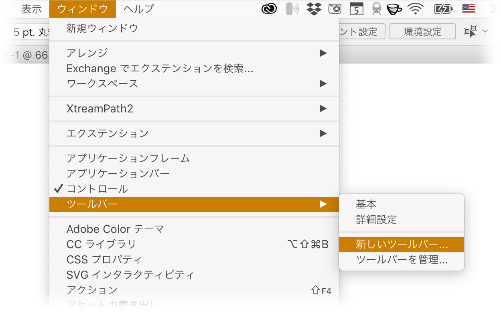This screenshot has width=501, height=312.
Task: Open the 表示 menu
Action: tap(32, 9)
